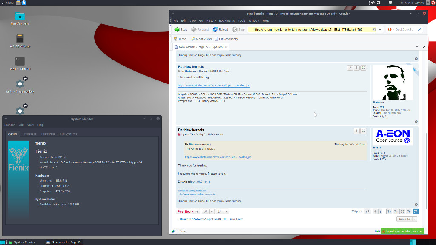Open the Monitor menu in System Monitor

tap(9, 125)
